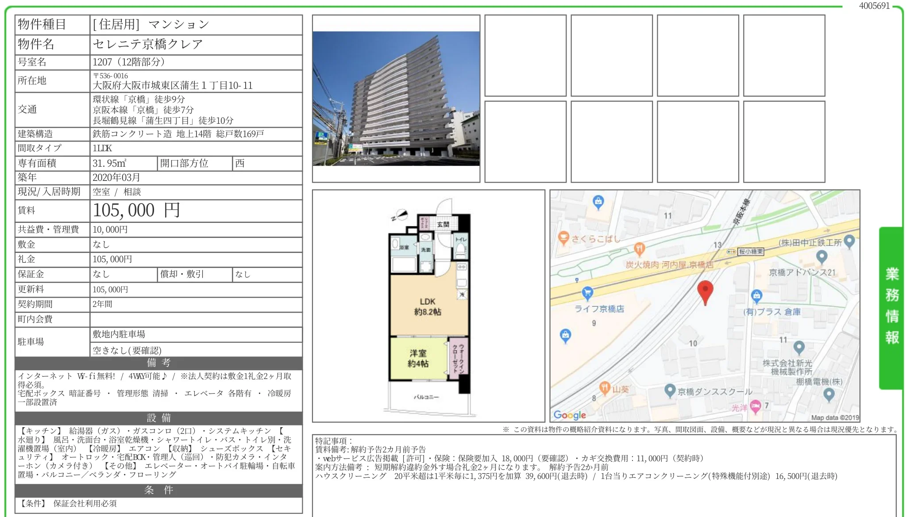Click the 105,000 円 rent value
This screenshot has height=517, width=910.
136,211
